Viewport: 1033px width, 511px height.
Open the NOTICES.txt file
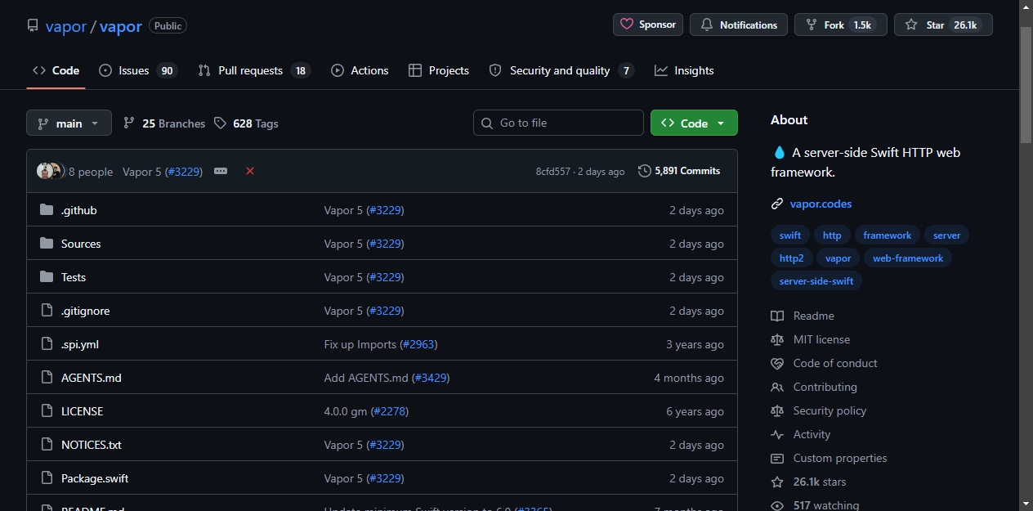pos(92,445)
